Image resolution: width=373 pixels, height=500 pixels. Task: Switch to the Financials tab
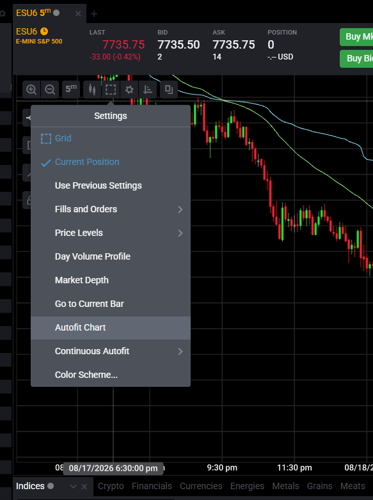pyautogui.click(x=152, y=486)
